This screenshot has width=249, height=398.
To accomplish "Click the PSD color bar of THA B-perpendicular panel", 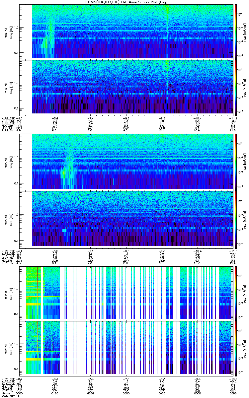I will coord(236,32).
